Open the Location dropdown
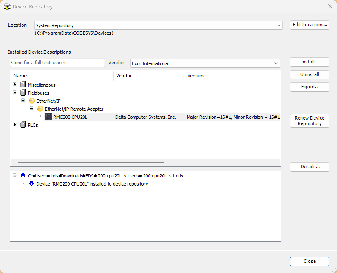The image size is (337, 273). point(279,25)
